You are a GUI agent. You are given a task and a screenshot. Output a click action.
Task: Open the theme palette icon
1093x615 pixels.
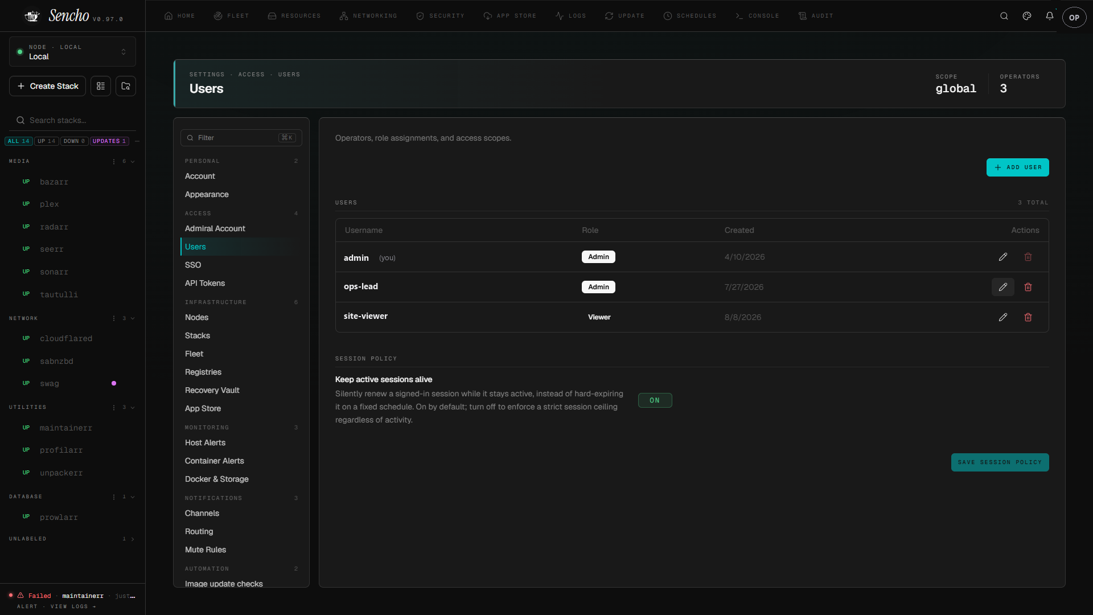1027,16
